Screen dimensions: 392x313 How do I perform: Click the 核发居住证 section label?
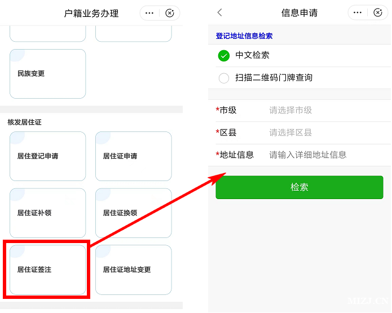(x=24, y=122)
